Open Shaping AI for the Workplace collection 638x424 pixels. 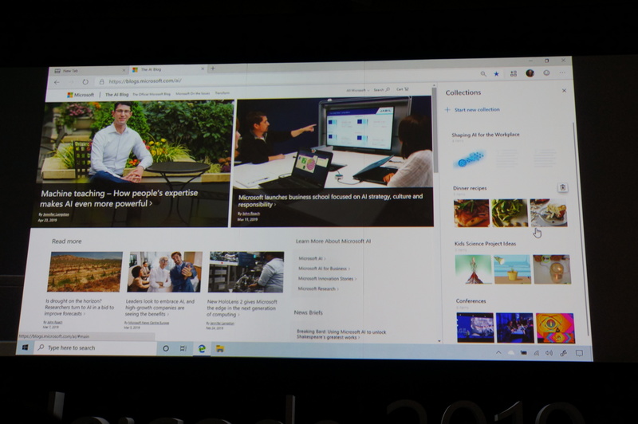pyautogui.click(x=486, y=135)
